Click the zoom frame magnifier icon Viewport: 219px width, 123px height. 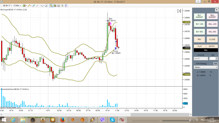point(47,5)
